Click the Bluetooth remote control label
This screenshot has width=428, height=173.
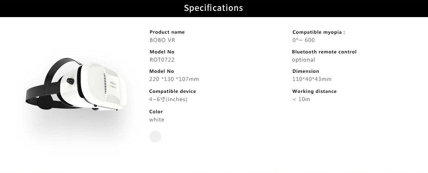(x=324, y=52)
